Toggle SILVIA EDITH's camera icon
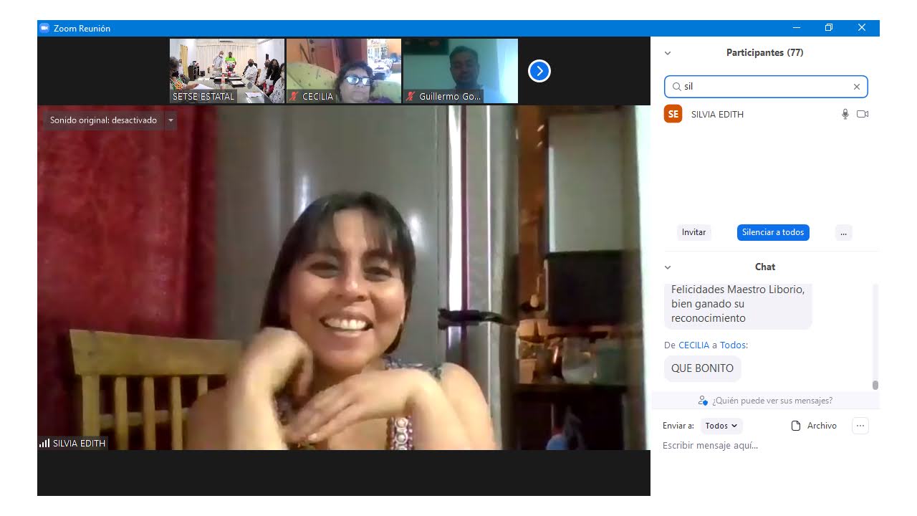Image resolution: width=917 pixels, height=516 pixels. [x=863, y=114]
